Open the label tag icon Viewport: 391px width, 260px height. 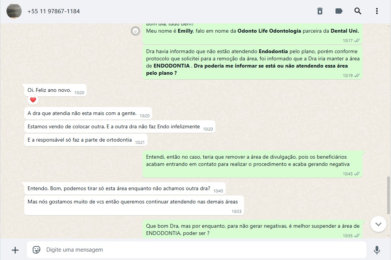(x=339, y=11)
